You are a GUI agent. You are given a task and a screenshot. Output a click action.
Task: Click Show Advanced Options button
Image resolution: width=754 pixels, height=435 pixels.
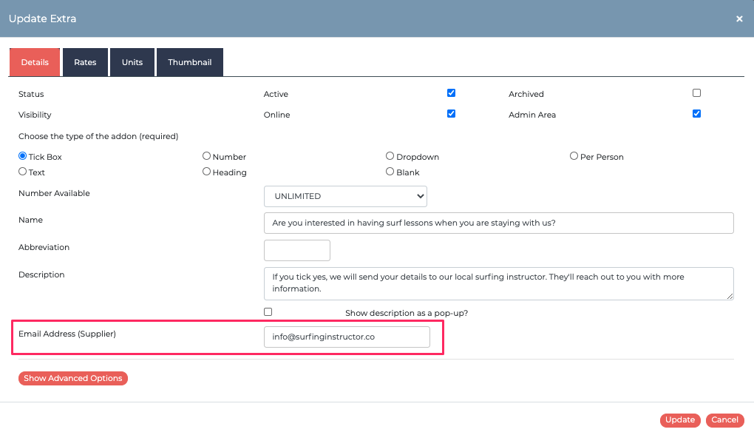[73, 378]
